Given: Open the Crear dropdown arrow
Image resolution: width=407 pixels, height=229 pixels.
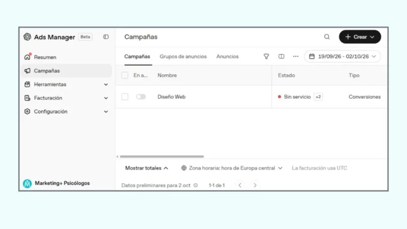Looking at the screenshot, I should point(372,37).
